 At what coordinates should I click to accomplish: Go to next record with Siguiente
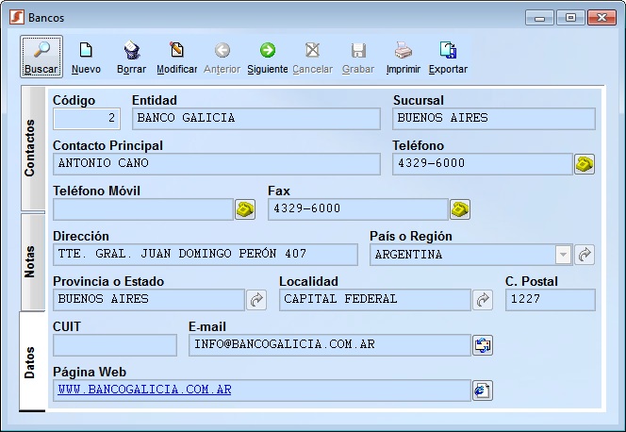(x=267, y=51)
